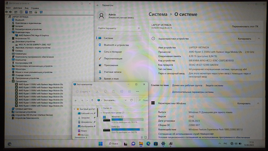The width and height of the screenshot is (268, 151).
Task: Select Камеры category in device tree
Action: (19, 51)
